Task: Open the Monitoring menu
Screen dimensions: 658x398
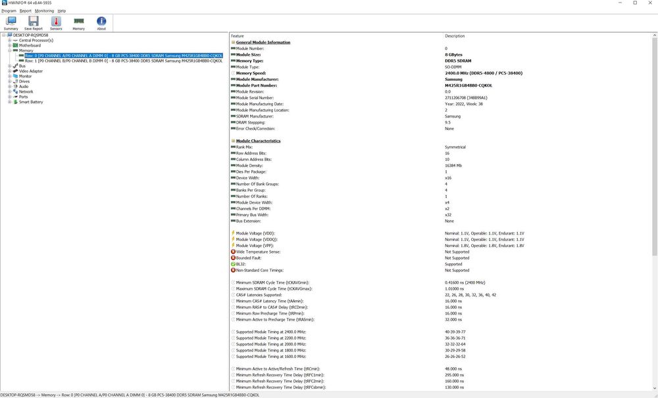Action: pyautogui.click(x=44, y=11)
